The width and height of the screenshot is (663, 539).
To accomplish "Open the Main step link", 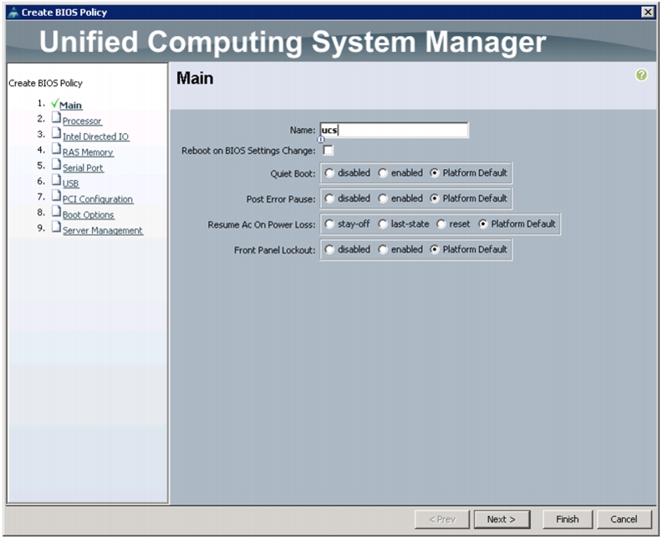I will tap(70, 105).
